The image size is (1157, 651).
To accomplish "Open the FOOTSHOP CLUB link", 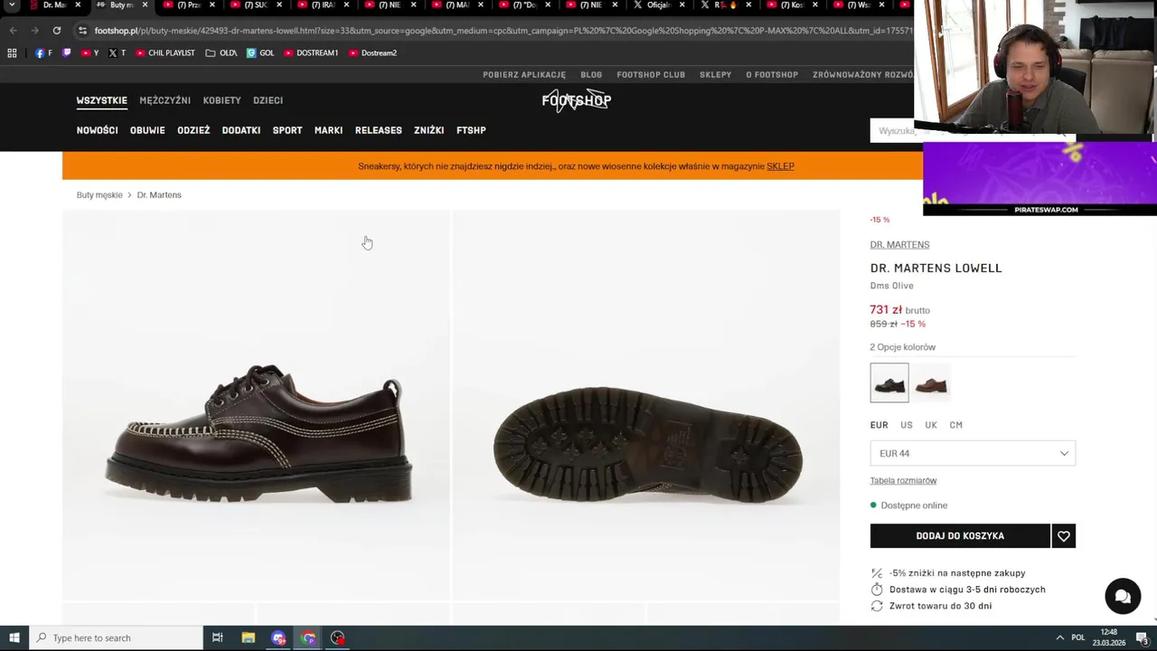I will pyautogui.click(x=651, y=75).
